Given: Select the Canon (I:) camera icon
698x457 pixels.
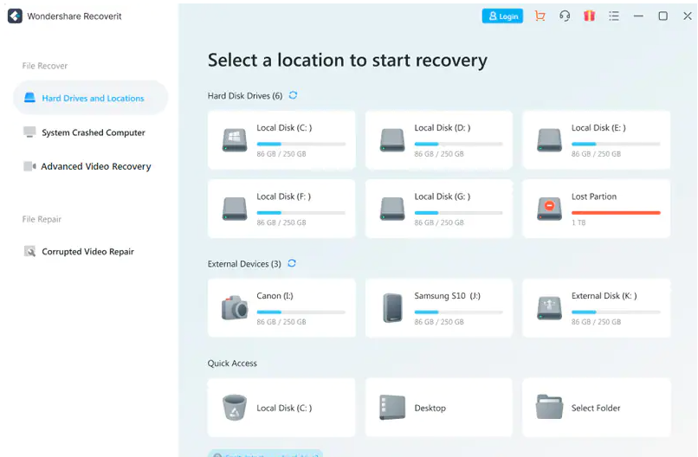Looking at the screenshot, I should point(235,307).
